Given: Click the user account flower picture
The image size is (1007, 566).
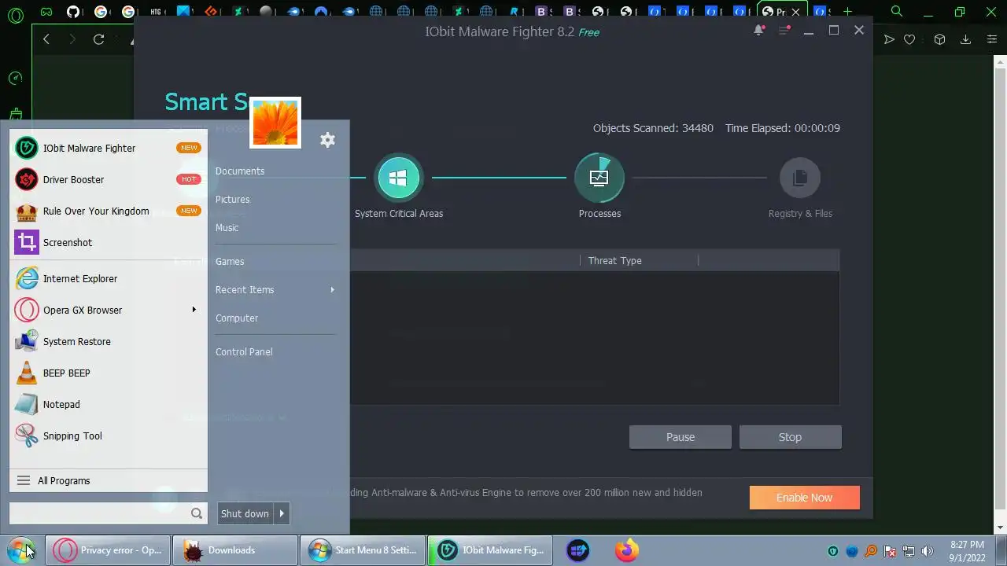Looking at the screenshot, I should 275,123.
